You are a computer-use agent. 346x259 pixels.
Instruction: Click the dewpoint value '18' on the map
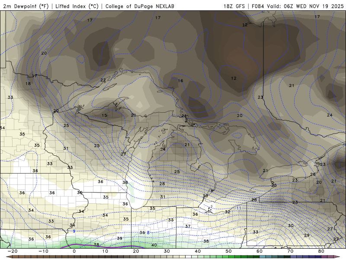coord(28,84)
